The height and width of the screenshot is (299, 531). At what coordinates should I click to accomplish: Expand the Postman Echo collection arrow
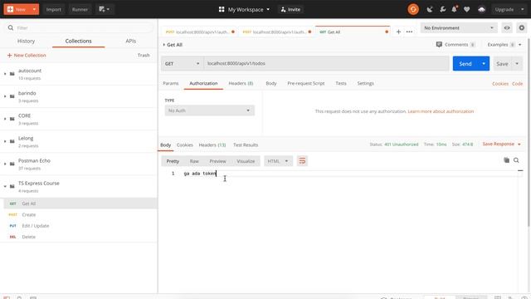pos(5,164)
